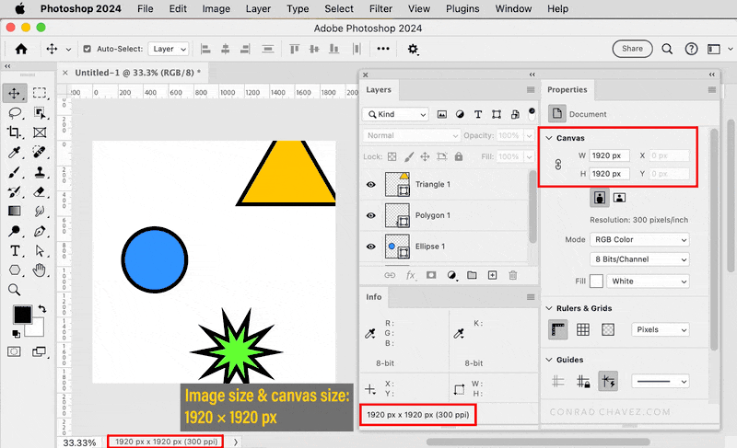Toggle the Auto-Select checkbox

tap(87, 49)
